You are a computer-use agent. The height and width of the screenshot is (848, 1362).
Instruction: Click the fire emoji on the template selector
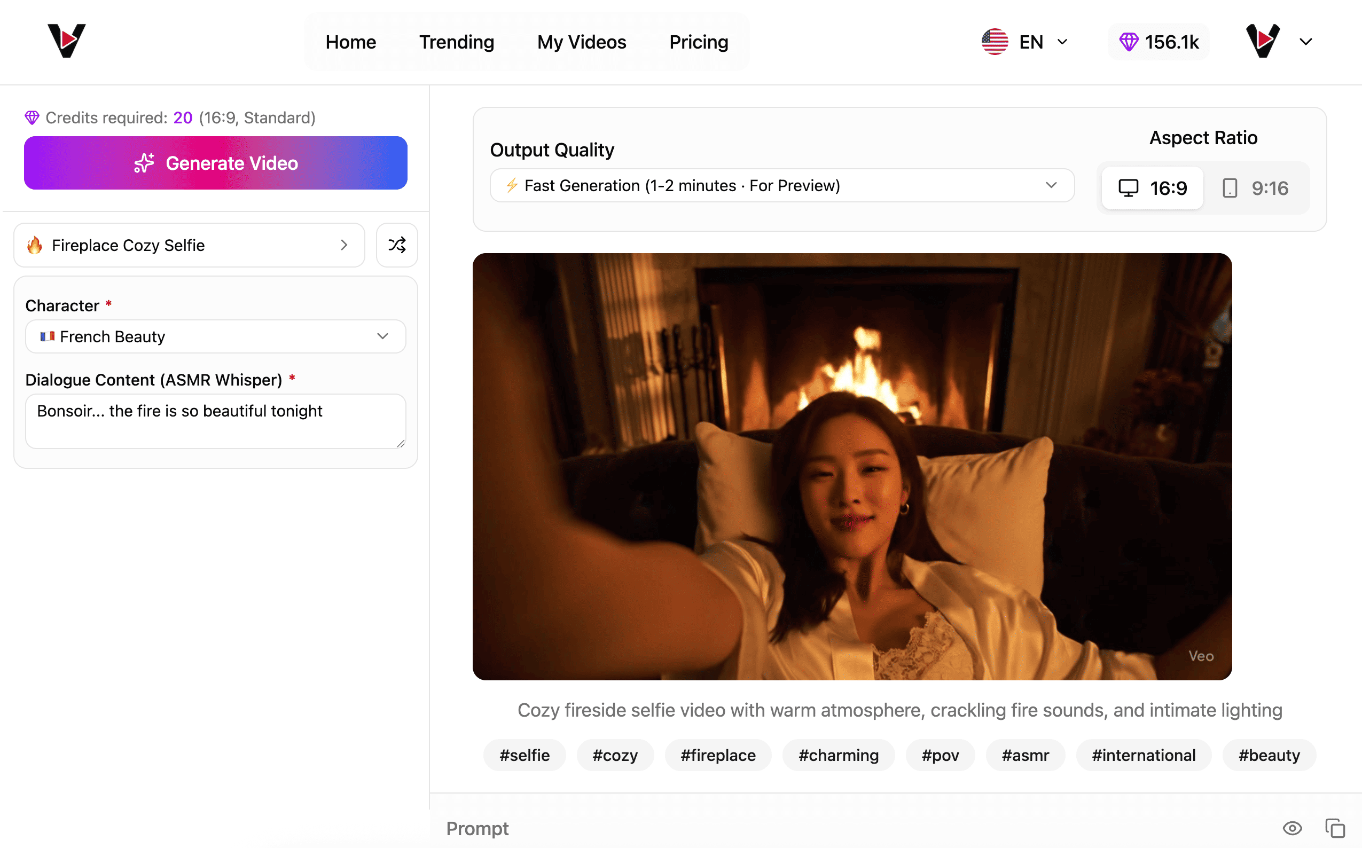click(x=35, y=245)
